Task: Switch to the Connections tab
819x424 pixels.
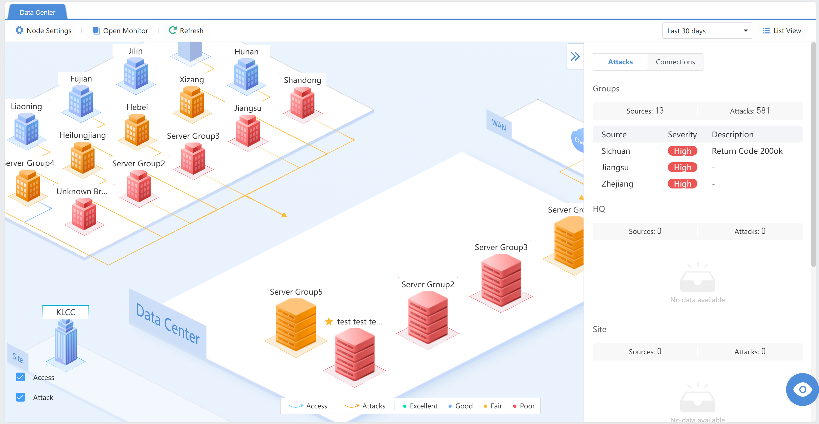Action: point(675,62)
